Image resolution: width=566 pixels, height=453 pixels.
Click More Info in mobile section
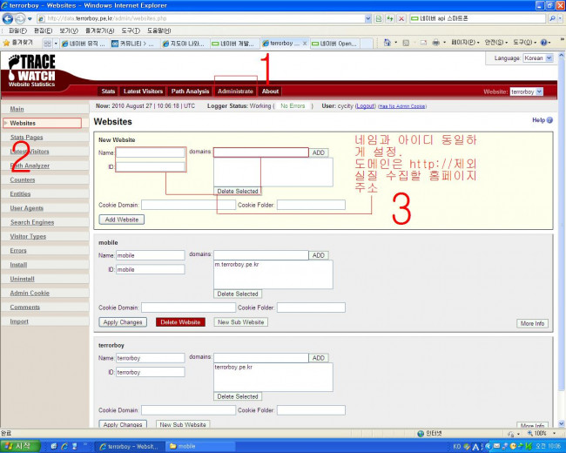click(x=532, y=323)
